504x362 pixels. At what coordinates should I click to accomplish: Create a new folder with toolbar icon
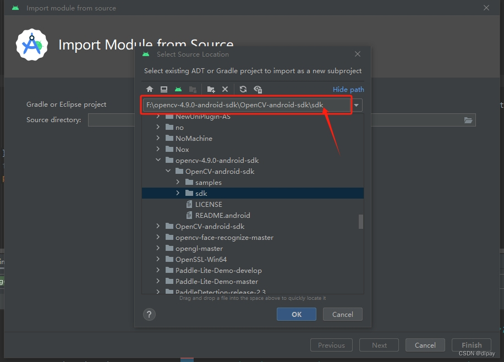pos(211,89)
